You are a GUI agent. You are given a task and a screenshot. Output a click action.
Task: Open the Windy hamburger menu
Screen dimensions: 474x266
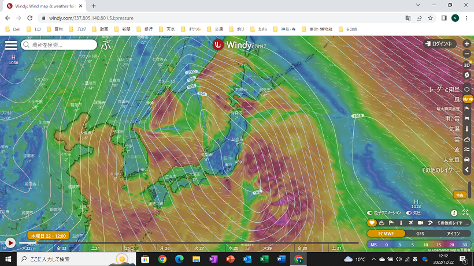tap(11, 45)
